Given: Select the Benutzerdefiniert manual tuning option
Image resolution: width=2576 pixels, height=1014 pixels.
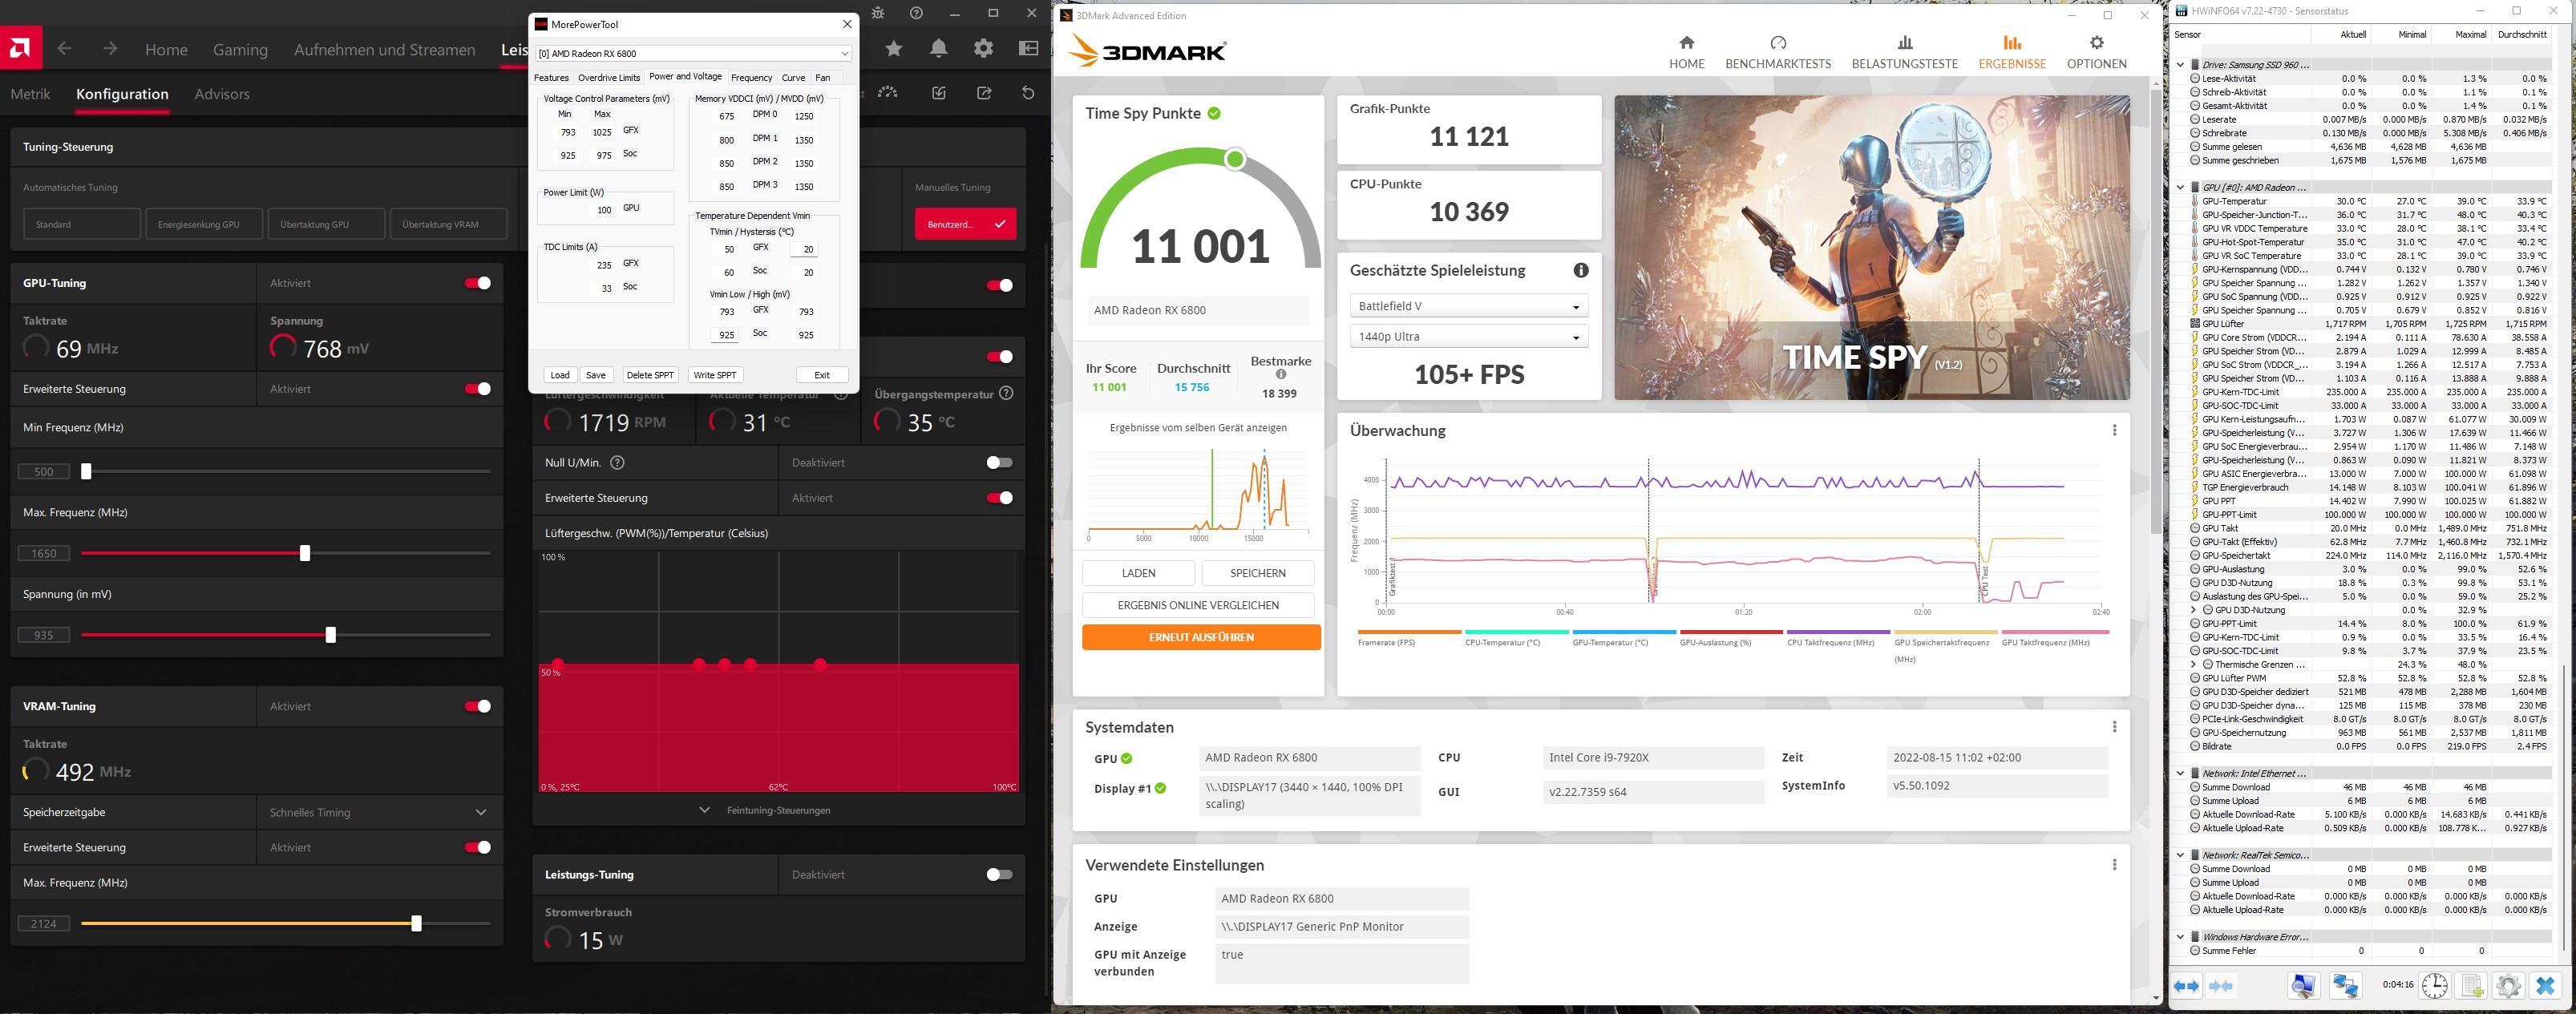Looking at the screenshot, I should [x=965, y=224].
